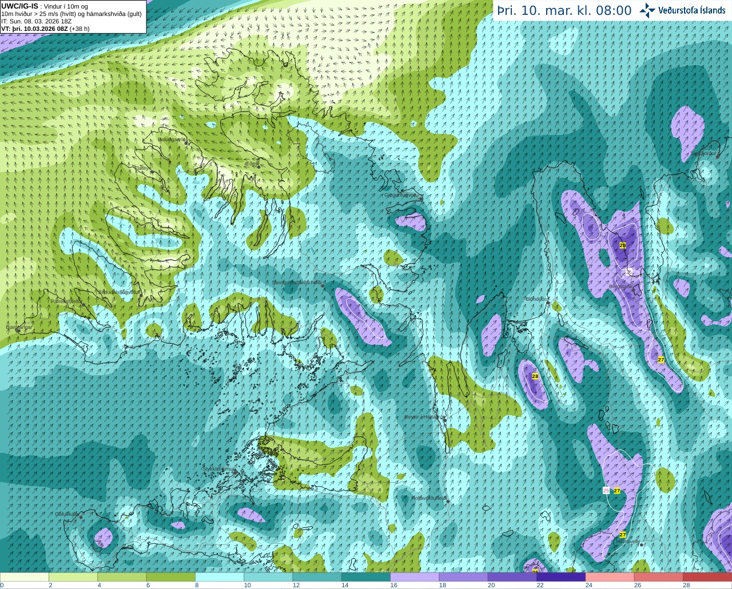Click the 'IT: Sun. 08. 03. 2026 18Z' line
This screenshot has width=732, height=589.
click(37, 21)
